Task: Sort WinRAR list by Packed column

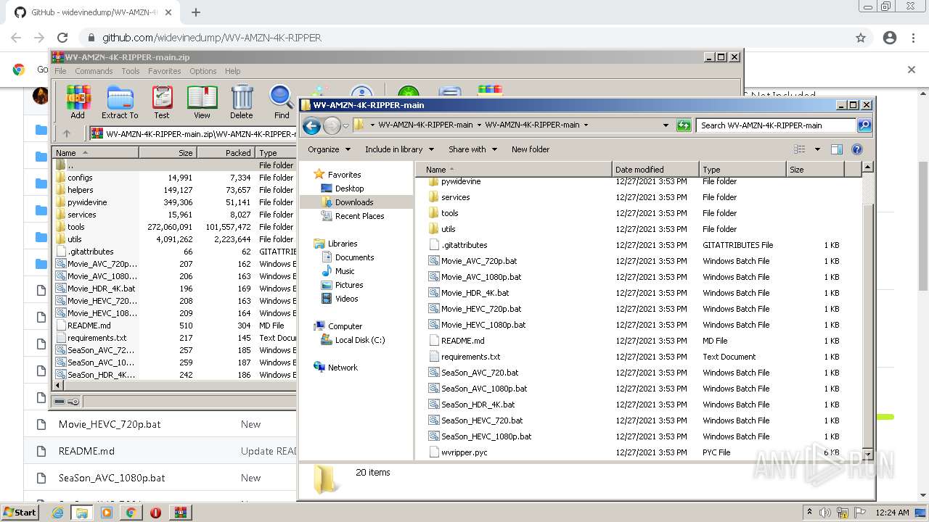Action: click(226, 153)
